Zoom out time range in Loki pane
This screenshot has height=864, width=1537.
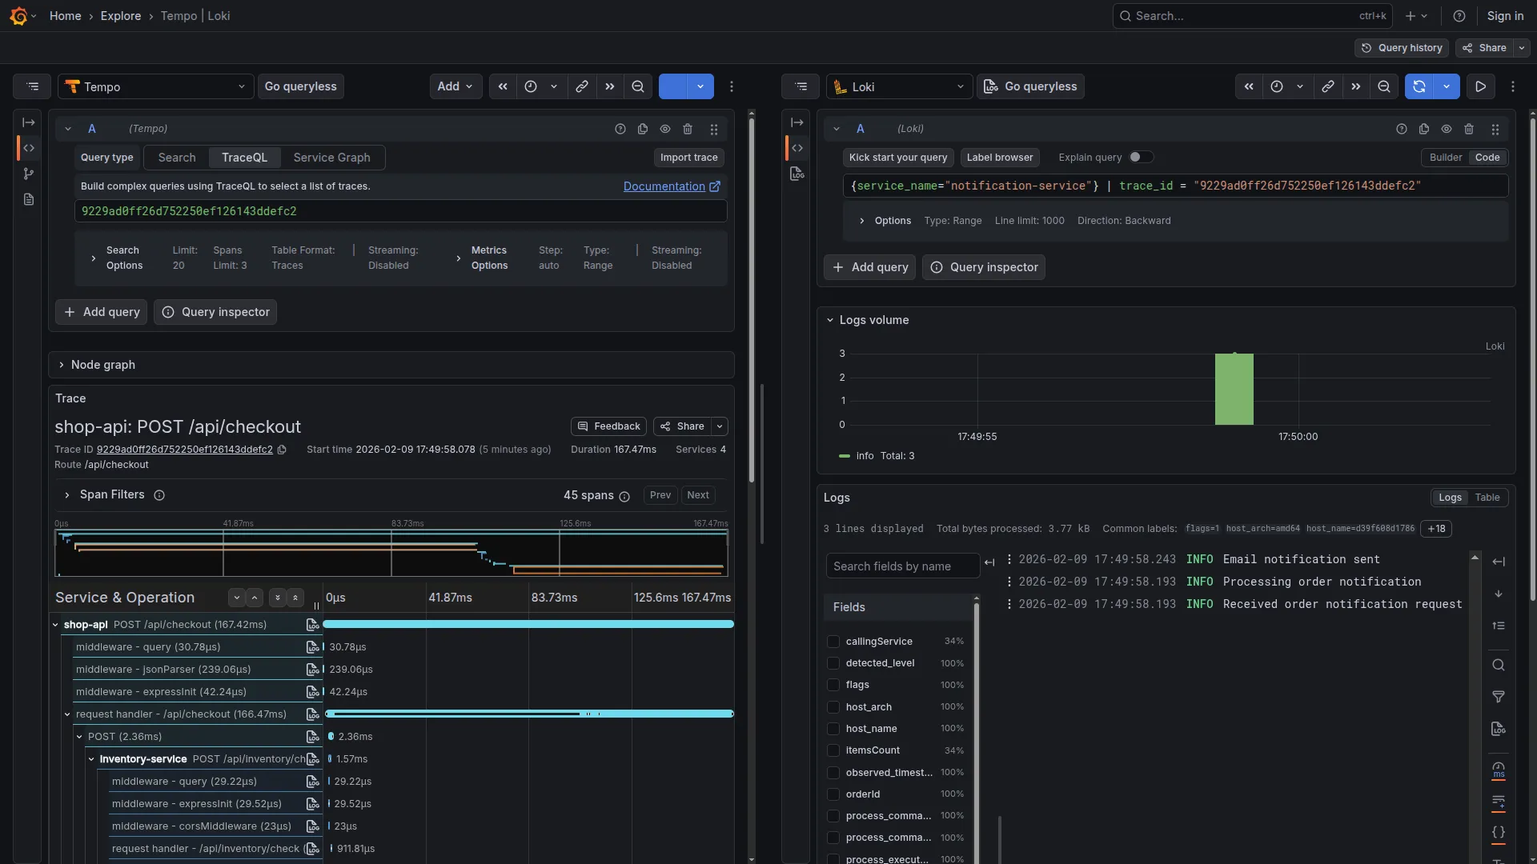1383,86
